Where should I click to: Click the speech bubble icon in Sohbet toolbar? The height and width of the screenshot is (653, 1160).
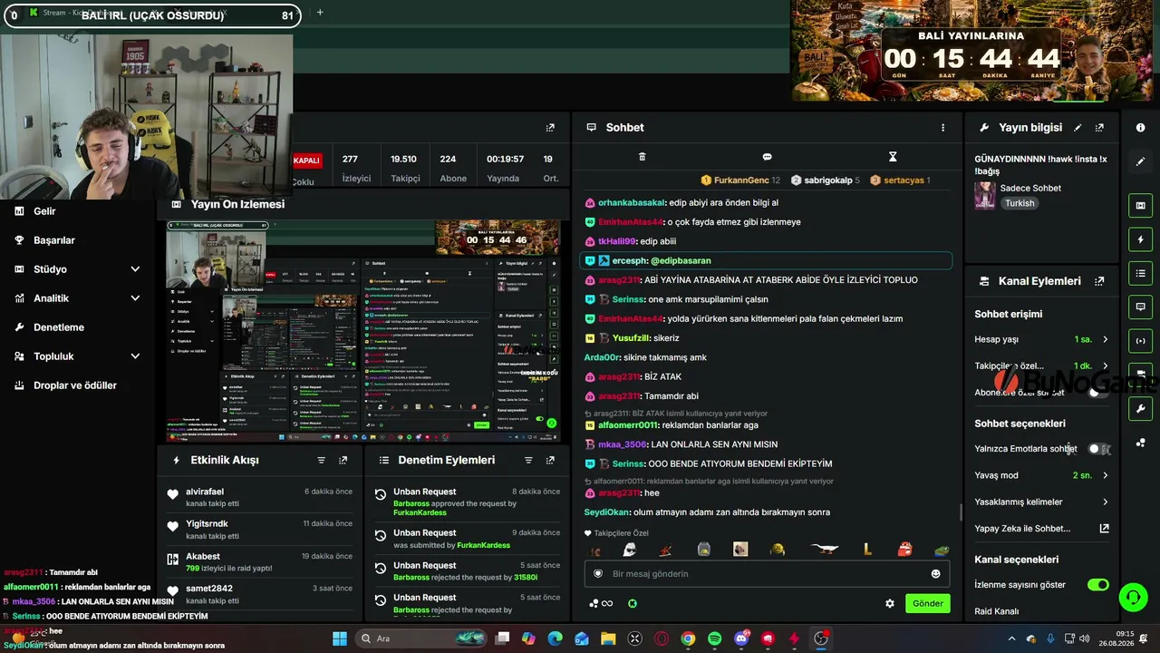coord(767,157)
